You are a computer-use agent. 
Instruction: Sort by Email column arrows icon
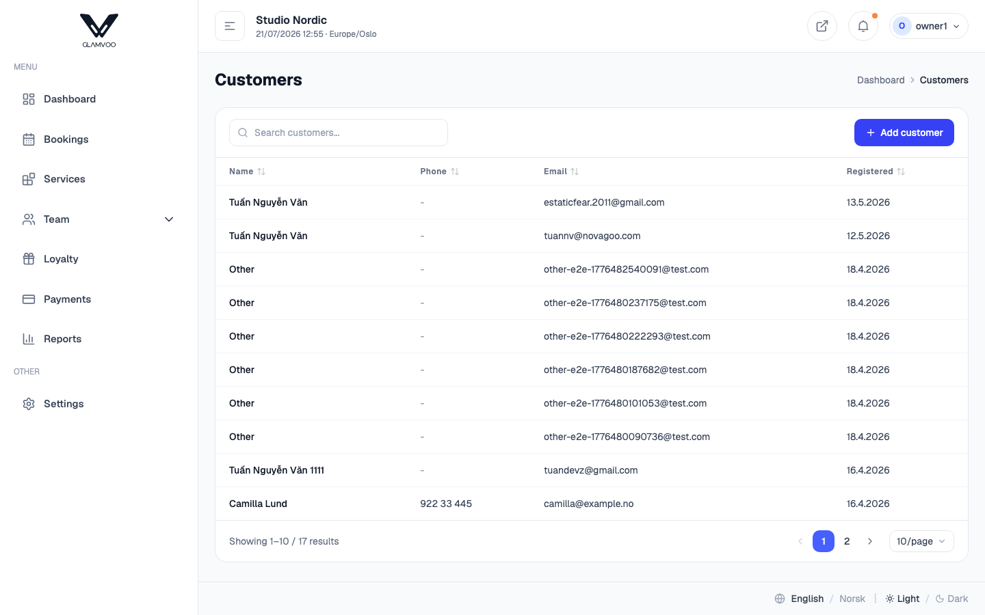point(575,172)
